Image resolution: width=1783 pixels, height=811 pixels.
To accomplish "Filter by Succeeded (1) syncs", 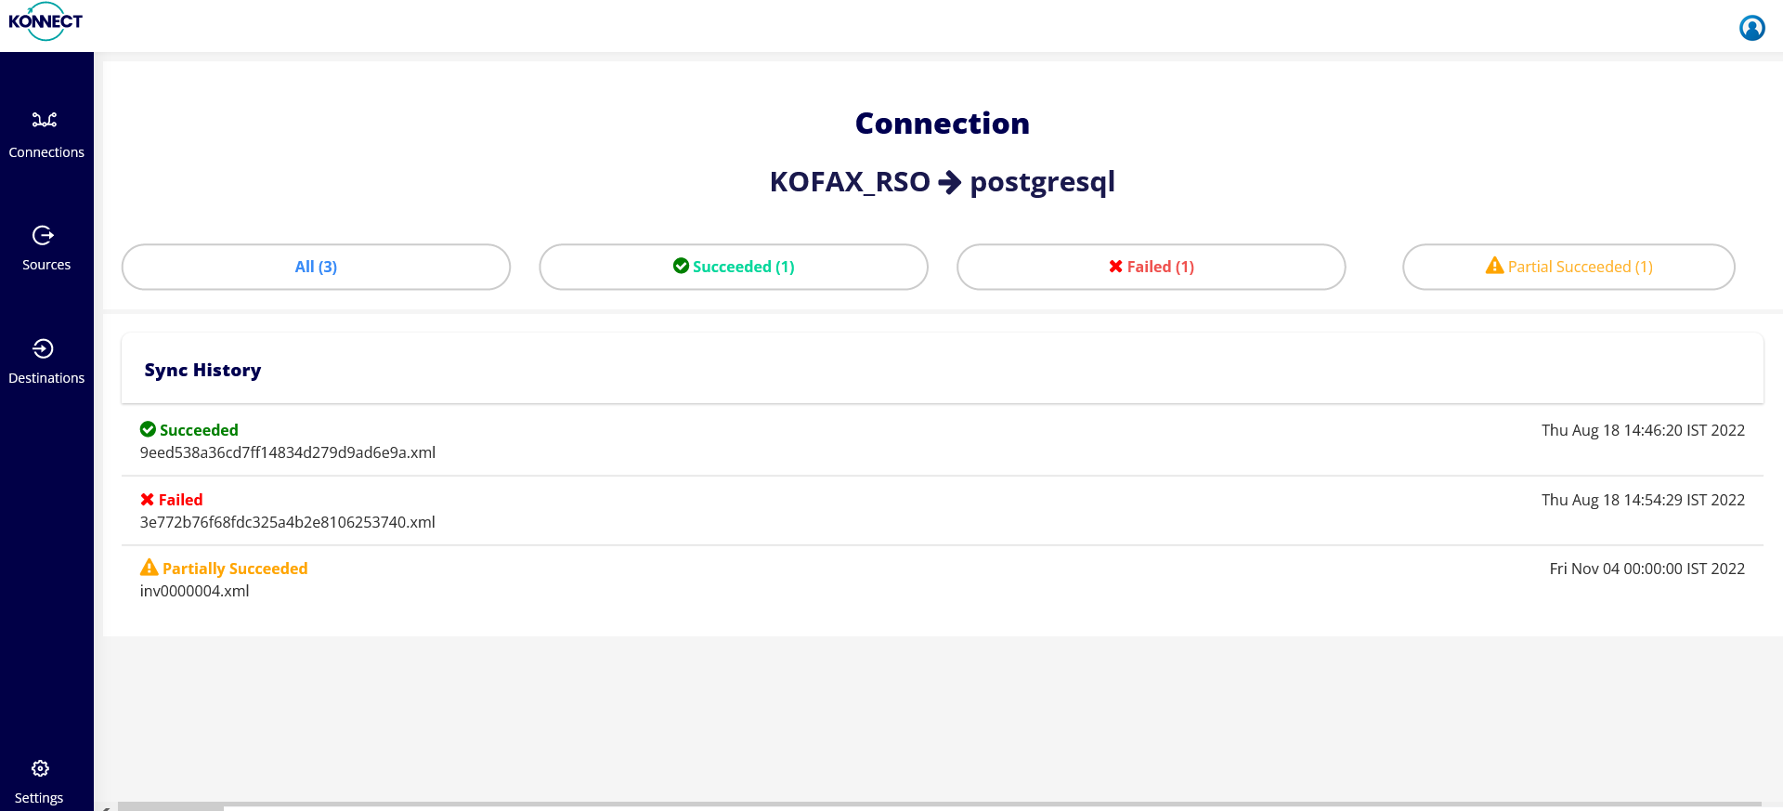I will coord(734,267).
